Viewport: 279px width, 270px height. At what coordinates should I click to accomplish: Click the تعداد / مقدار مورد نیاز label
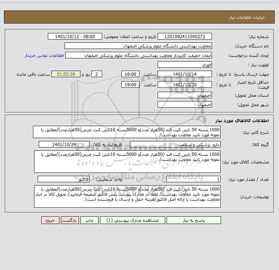point(249,180)
